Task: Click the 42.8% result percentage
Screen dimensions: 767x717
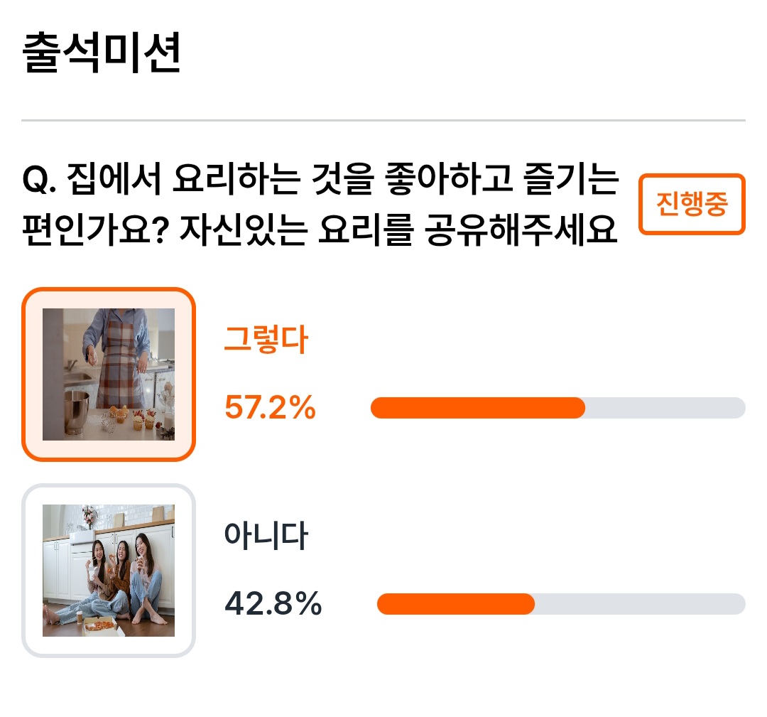Action: [x=273, y=603]
